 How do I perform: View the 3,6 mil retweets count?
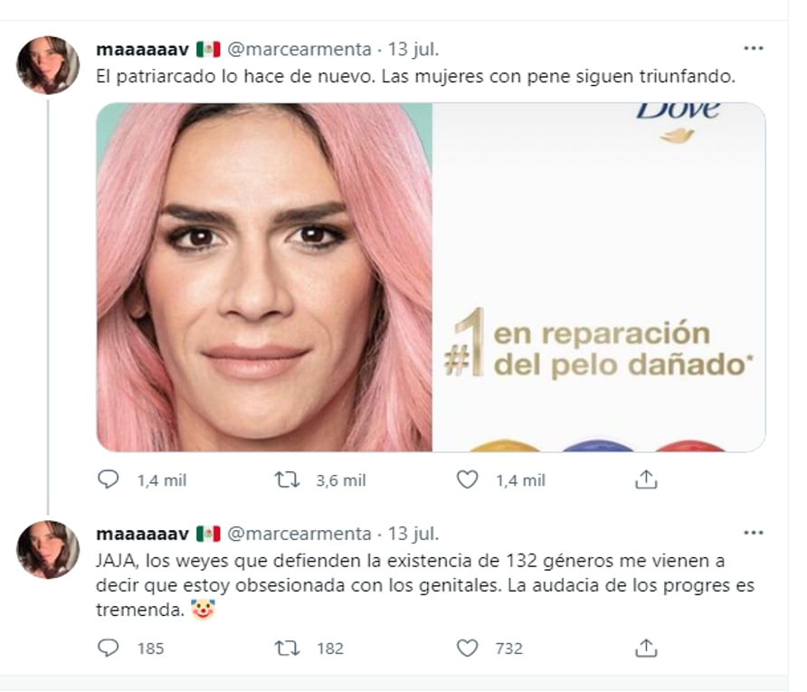point(341,480)
